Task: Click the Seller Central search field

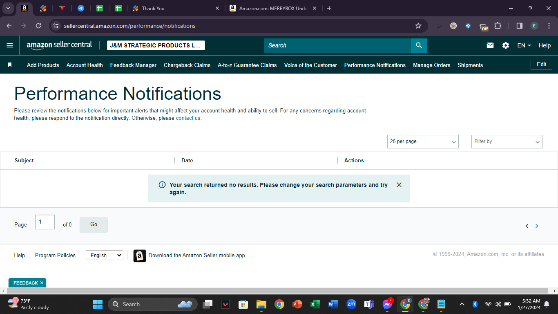Action: (x=337, y=45)
